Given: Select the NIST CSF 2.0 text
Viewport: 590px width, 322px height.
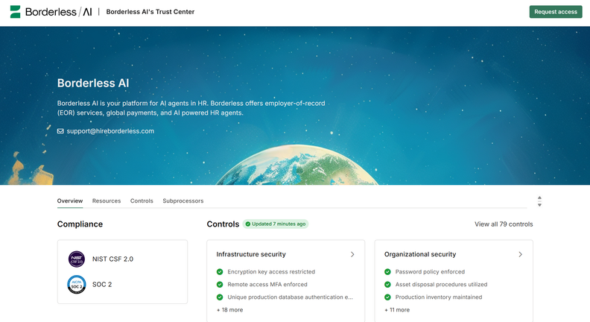Looking at the screenshot, I should coord(113,259).
